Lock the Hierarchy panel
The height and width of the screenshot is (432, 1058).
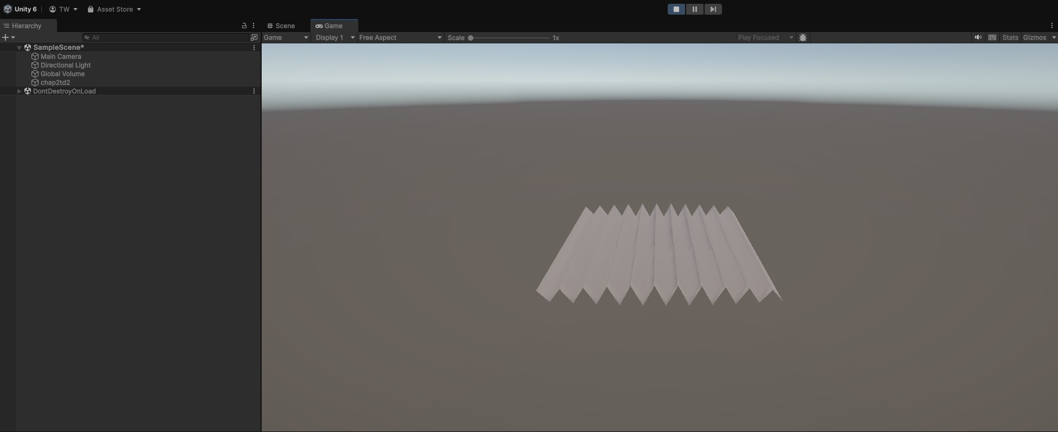point(244,25)
